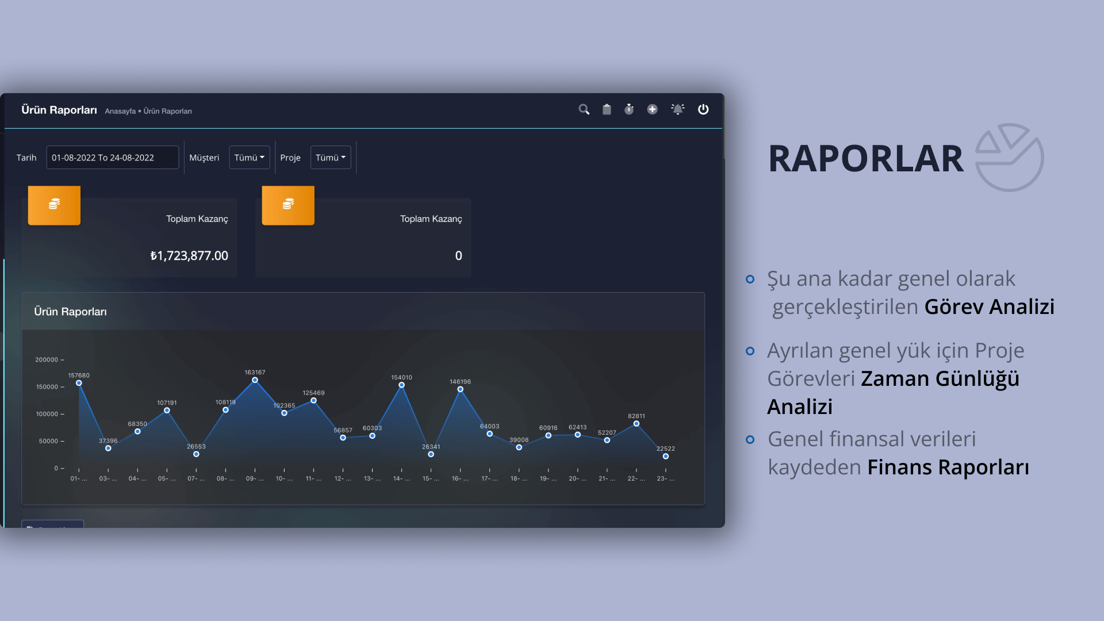This screenshot has width=1104, height=621.
Task: Open the clipboard tasks icon
Action: [x=607, y=109]
